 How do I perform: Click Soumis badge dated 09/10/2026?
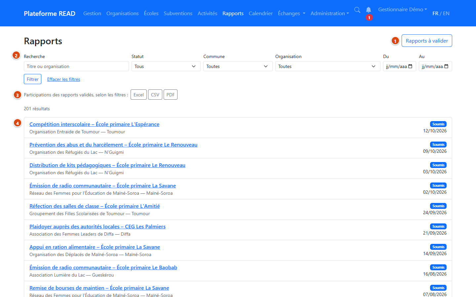pyautogui.click(x=438, y=145)
